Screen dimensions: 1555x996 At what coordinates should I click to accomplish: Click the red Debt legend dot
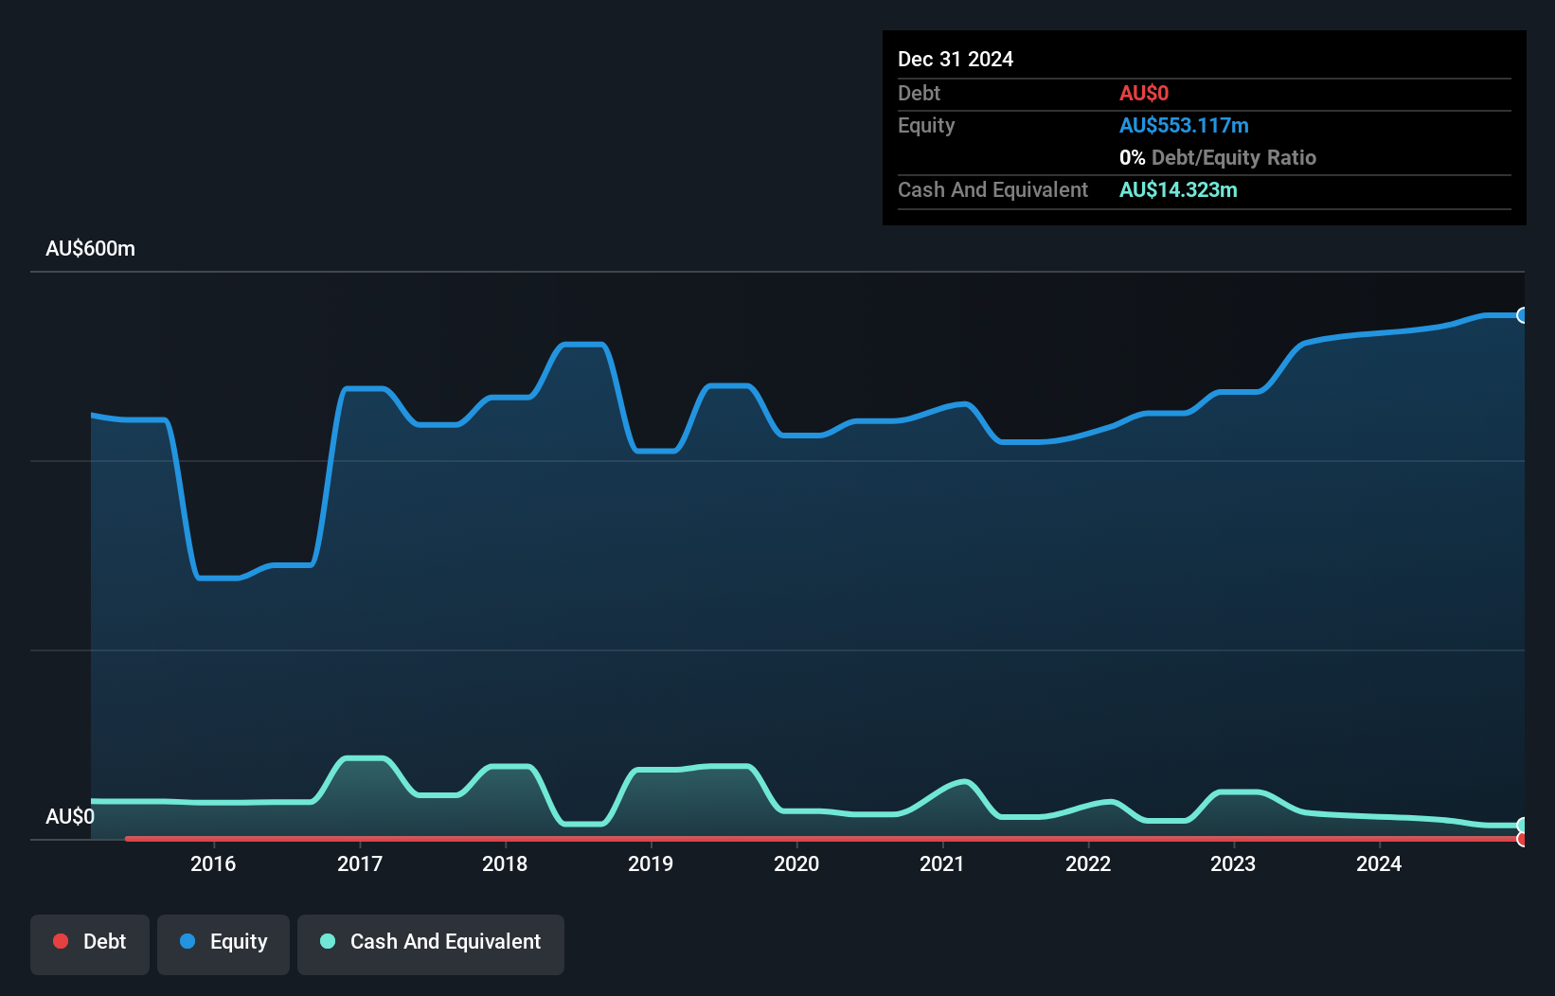point(61,941)
